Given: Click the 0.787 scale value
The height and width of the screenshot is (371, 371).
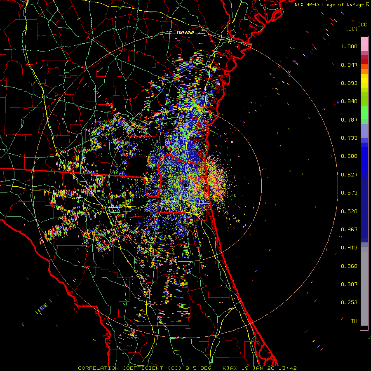Looking at the screenshot, I should (349, 120).
